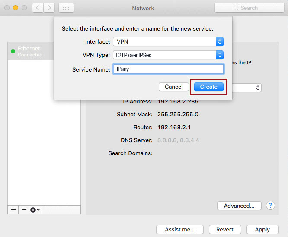The image size is (288, 237).
Task: Cancel the new service dialog
Action: pyautogui.click(x=173, y=87)
